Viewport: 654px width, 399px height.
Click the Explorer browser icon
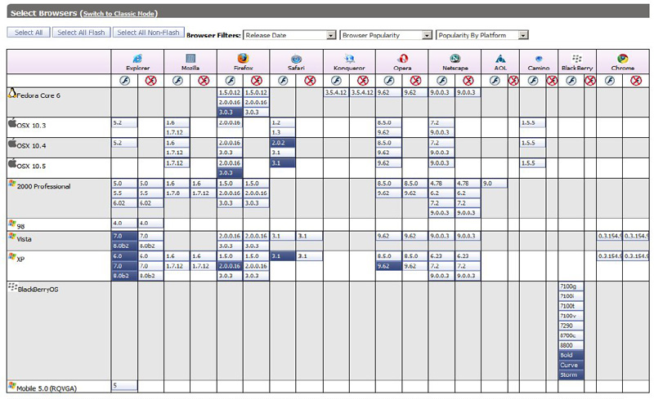point(137,58)
